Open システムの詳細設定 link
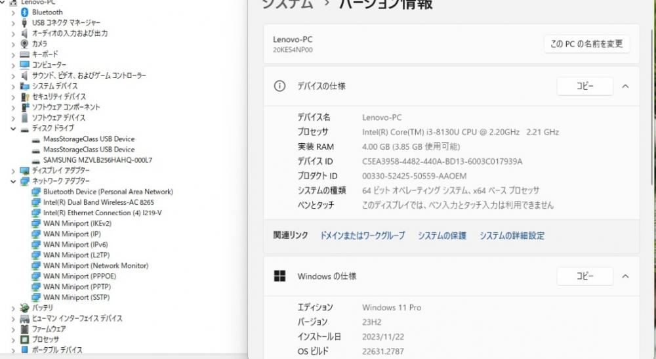 (512, 236)
